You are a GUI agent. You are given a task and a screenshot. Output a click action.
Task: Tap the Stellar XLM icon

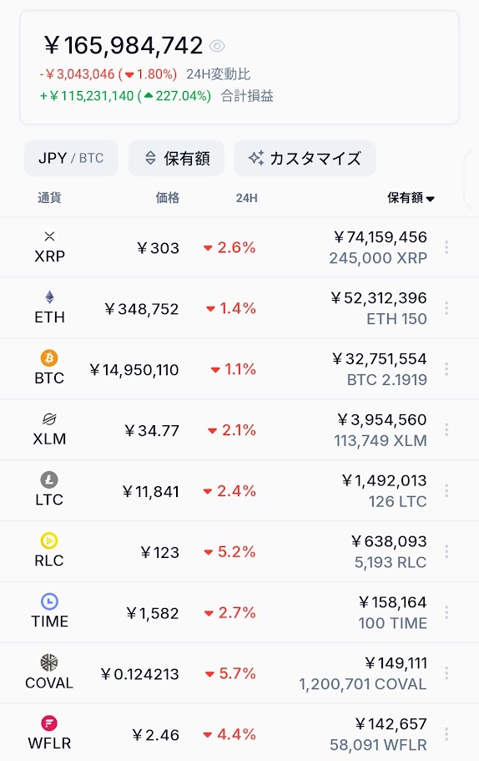[49, 419]
